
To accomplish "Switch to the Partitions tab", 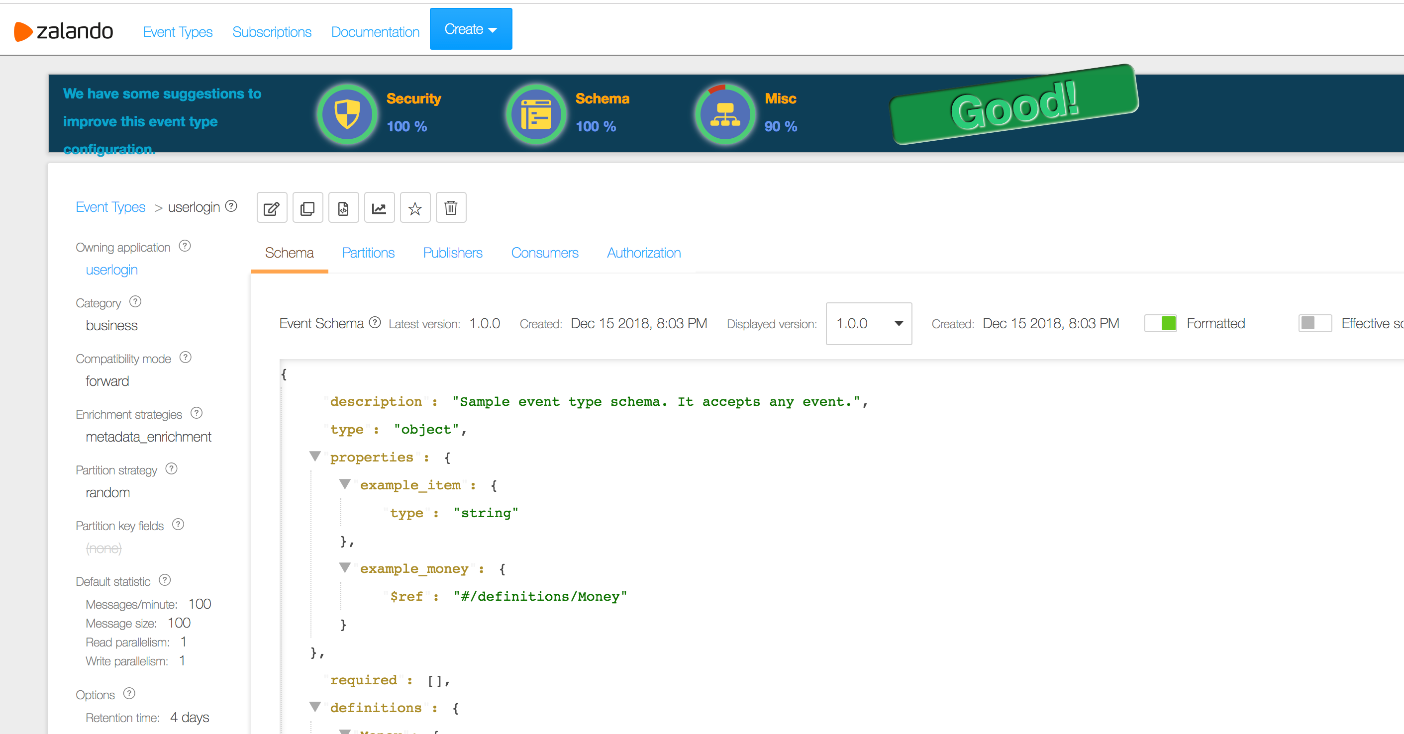I will [x=368, y=253].
